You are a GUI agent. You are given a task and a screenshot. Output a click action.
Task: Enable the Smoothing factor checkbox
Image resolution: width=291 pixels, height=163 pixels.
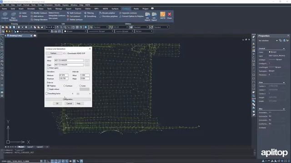point(46,94)
